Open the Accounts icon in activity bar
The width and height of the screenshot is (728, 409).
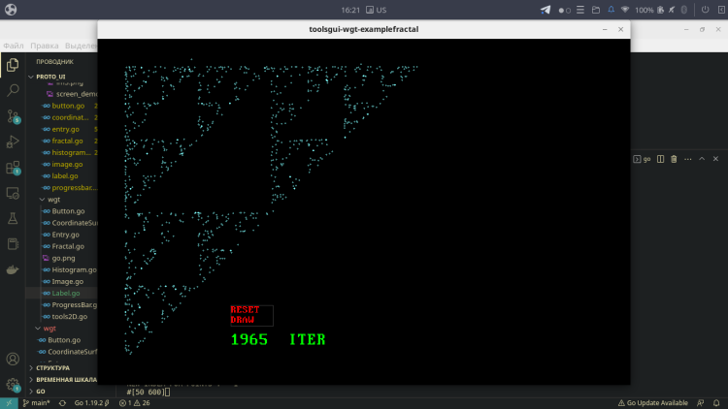(x=13, y=360)
